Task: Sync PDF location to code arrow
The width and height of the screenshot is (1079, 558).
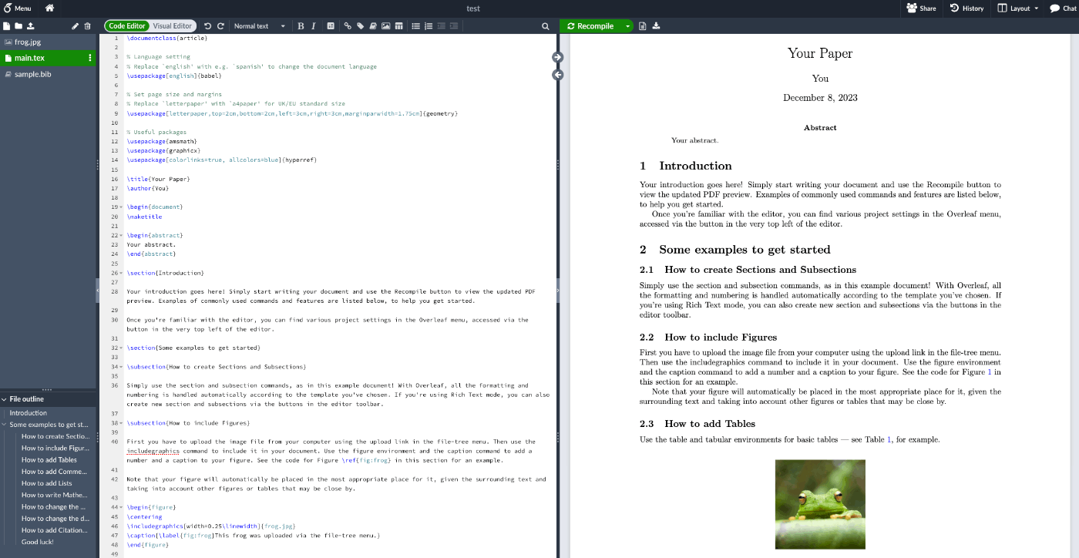Action: 558,75
